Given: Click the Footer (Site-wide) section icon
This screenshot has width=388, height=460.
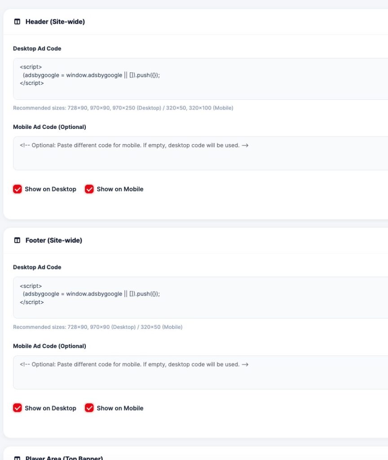Looking at the screenshot, I should pyautogui.click(x=18, y=240).
